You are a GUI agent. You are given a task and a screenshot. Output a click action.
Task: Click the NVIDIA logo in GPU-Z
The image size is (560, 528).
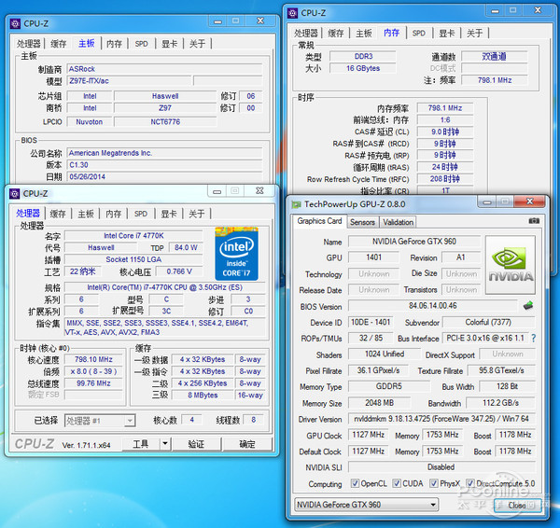511,264
